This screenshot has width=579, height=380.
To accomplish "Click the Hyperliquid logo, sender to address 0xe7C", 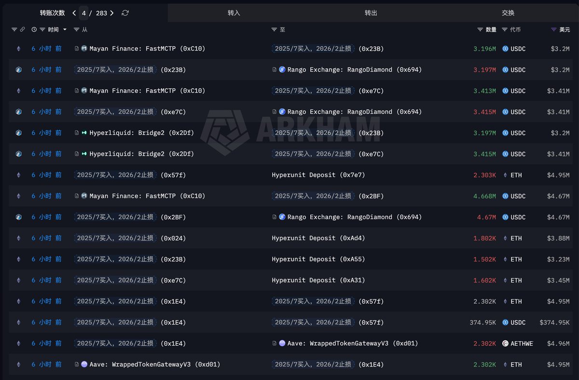I will pyautogui.click(x=84, y=154).
